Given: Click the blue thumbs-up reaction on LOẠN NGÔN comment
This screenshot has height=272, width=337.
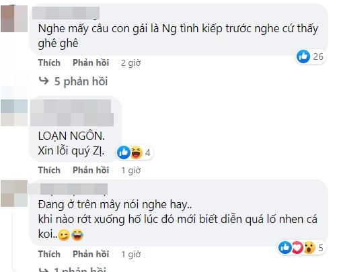Looking at the screenshot, I should [124, 152].
